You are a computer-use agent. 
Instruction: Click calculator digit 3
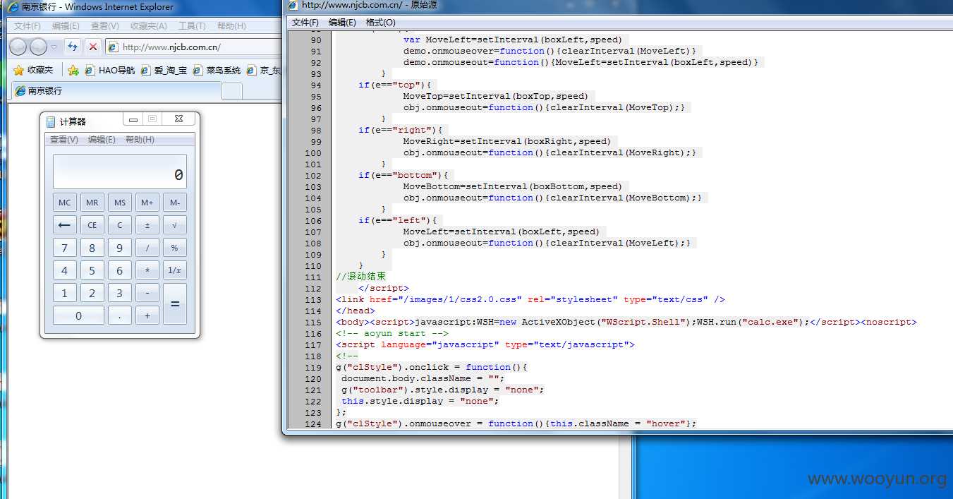[x=120, y=293]
